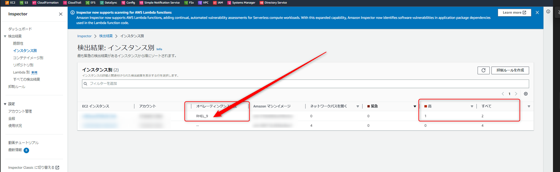The image size is (560, 172).
Task: Click ネットワークパス count 4 in second row
Action: coord(311,126)
